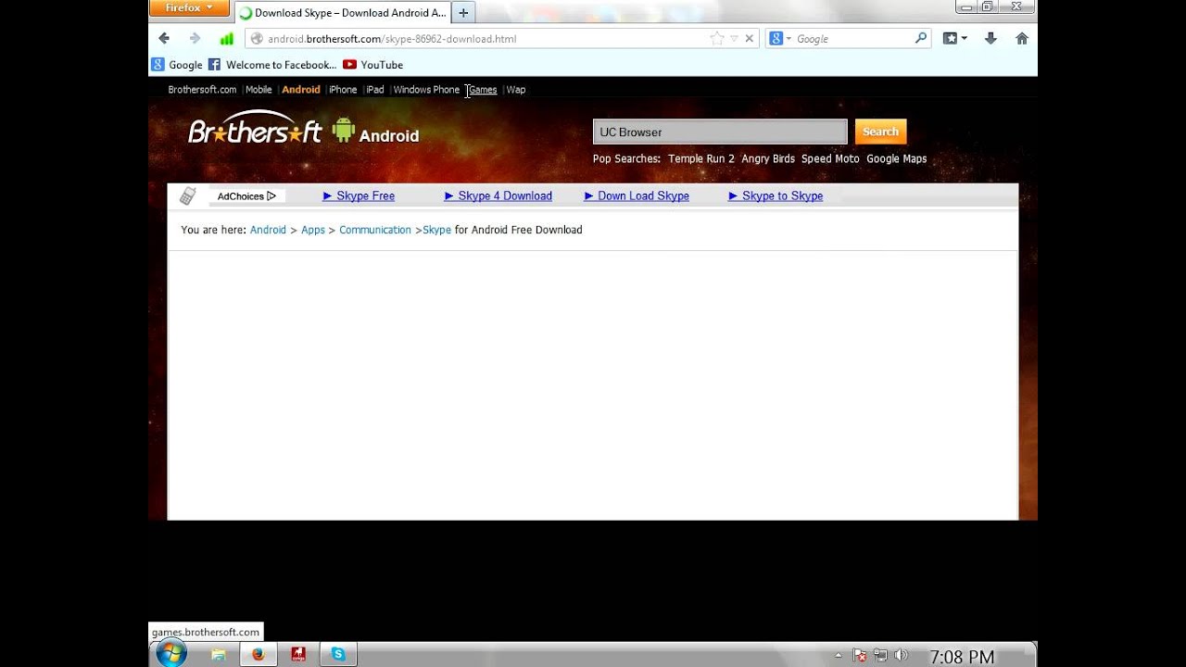Open the Speed Moto popular search
1186x667 pixels.
click(x=830, y=158)
